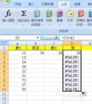The image size is (92, 104).
Task: Select cell A5 containing 26
Action: (x=17, y=66)
